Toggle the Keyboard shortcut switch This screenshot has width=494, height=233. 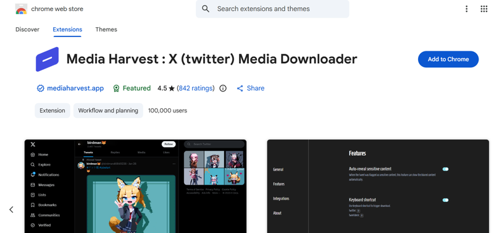445,200
